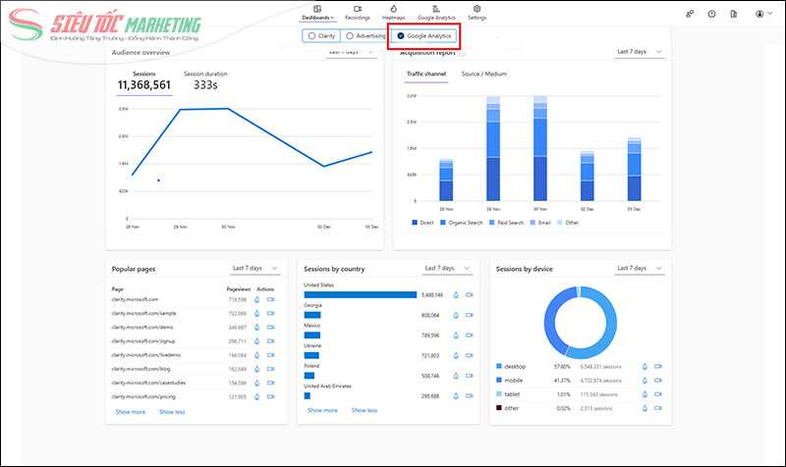Select the Google Analytics radio option
Screen dimensions: 786x467
(423, 36)
